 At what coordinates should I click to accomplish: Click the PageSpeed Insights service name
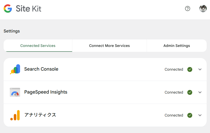(46, 92)
